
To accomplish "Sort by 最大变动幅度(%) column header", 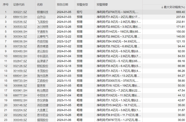I will [x=173, y=7].
